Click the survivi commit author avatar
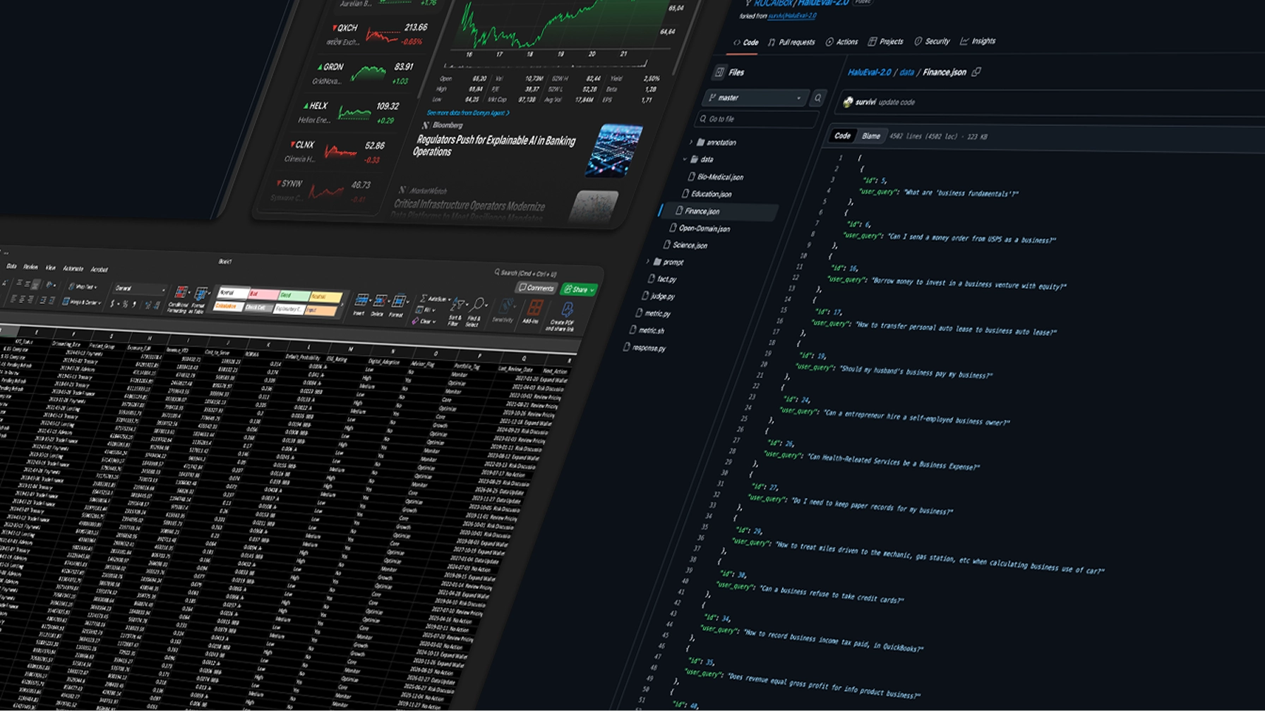1265x711 pixels. tap(848, 102)
